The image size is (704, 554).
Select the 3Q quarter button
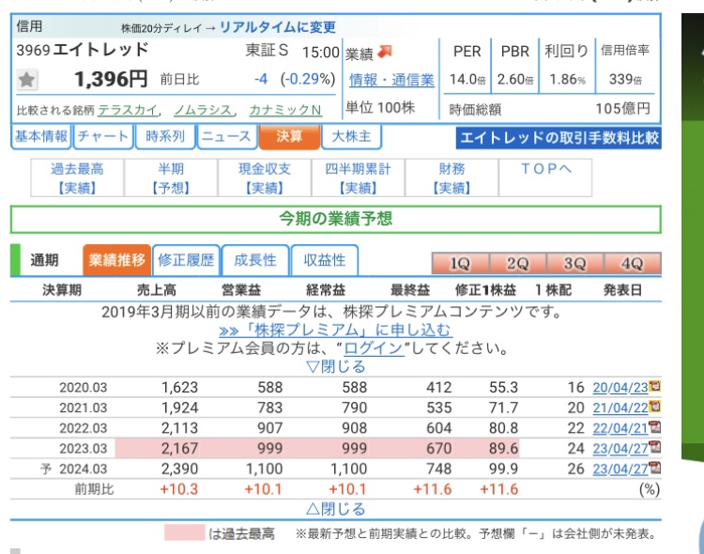575,263
